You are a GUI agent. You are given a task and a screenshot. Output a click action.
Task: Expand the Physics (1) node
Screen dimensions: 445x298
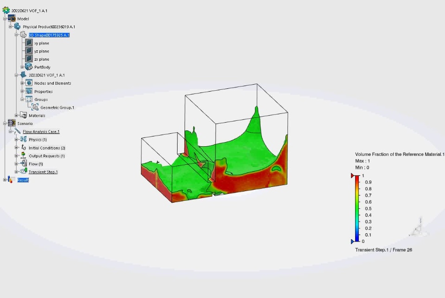(x=16, y=139)
